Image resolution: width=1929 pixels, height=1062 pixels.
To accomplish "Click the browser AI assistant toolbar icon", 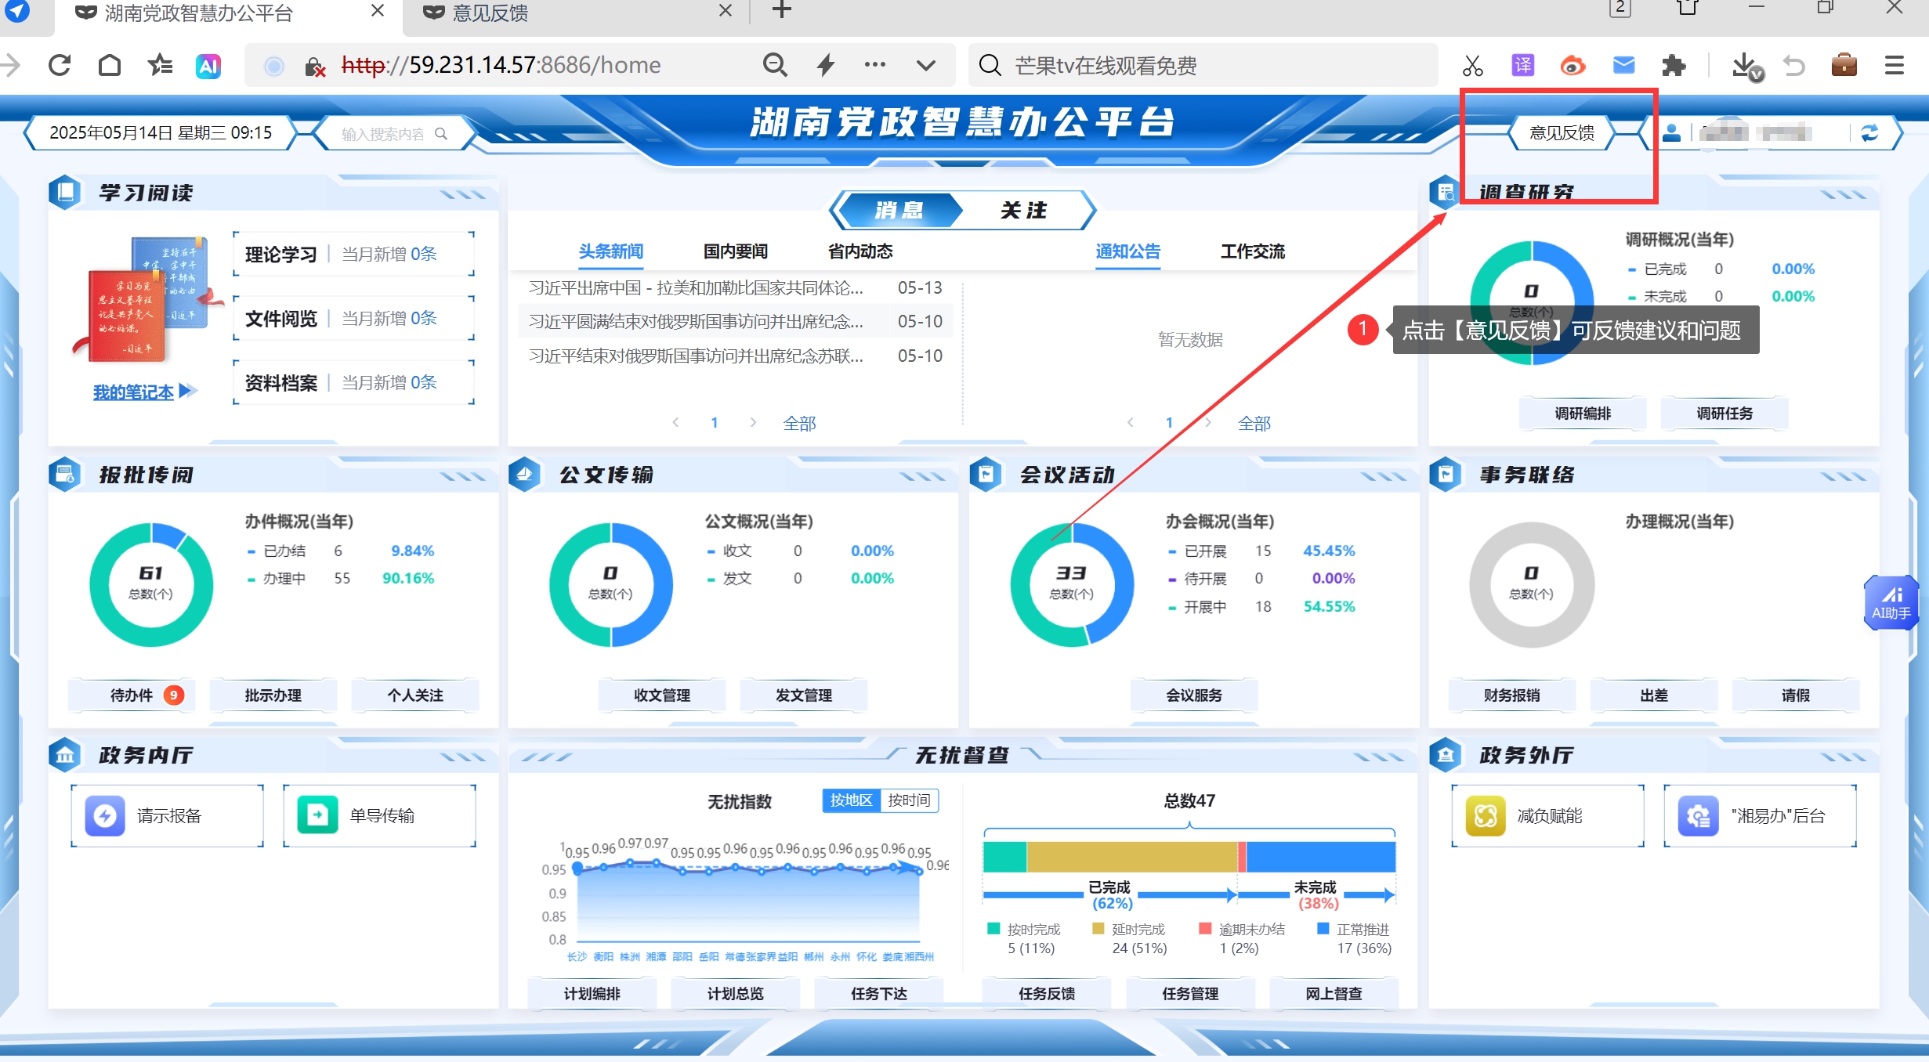I will [x=208, y=66].
